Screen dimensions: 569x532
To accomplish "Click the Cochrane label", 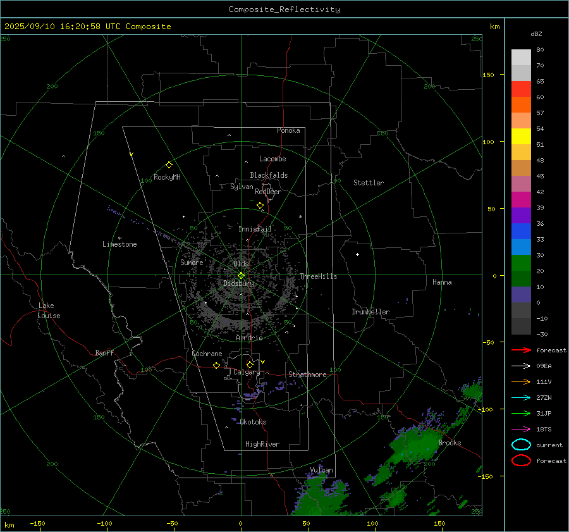I will [x=207, y=354].
